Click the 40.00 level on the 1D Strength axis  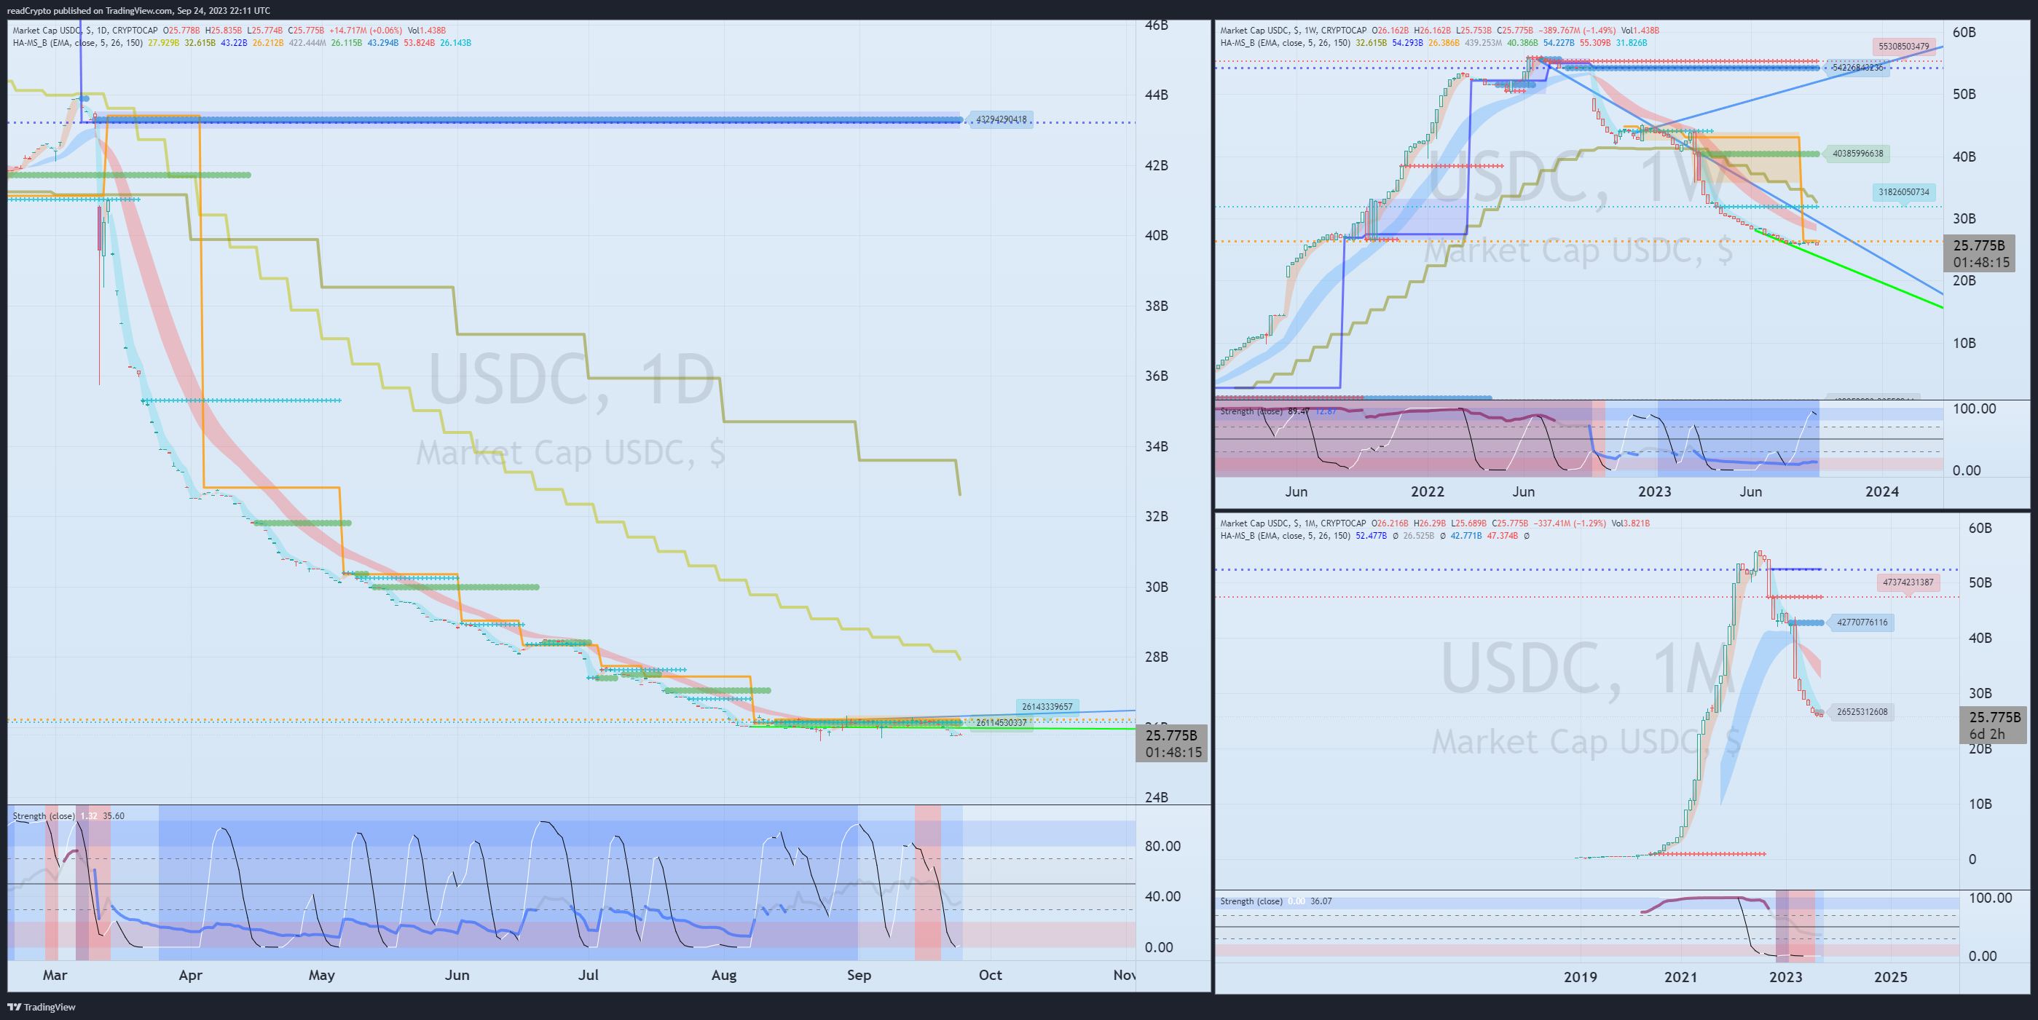1162,896
